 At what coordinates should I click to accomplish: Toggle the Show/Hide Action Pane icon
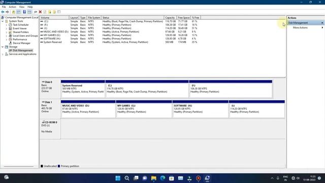29,12
